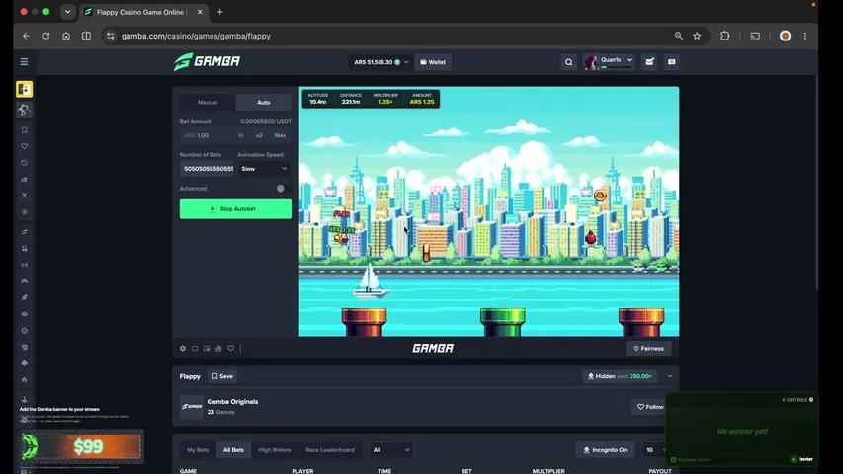Open the search magnifier in Gamba header
This screenshot has width=843, height=474.
coord(569,62)
